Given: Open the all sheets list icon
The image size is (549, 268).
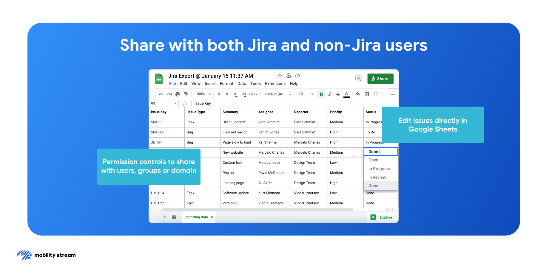Looking at the screenshot, I should coord(174,217).
